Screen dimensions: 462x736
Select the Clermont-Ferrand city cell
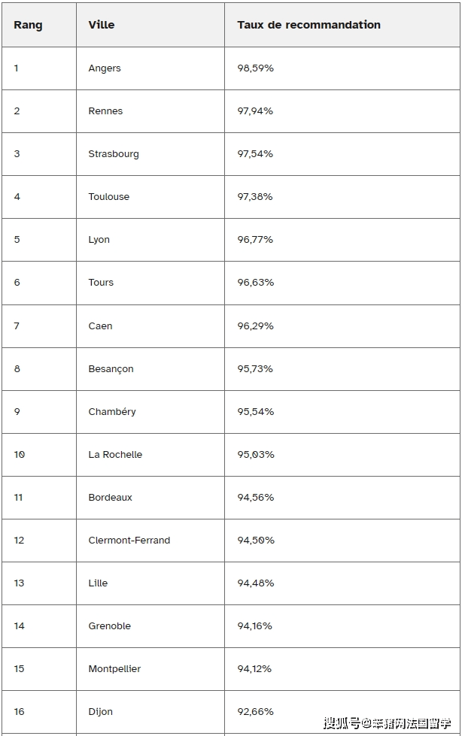129,541
